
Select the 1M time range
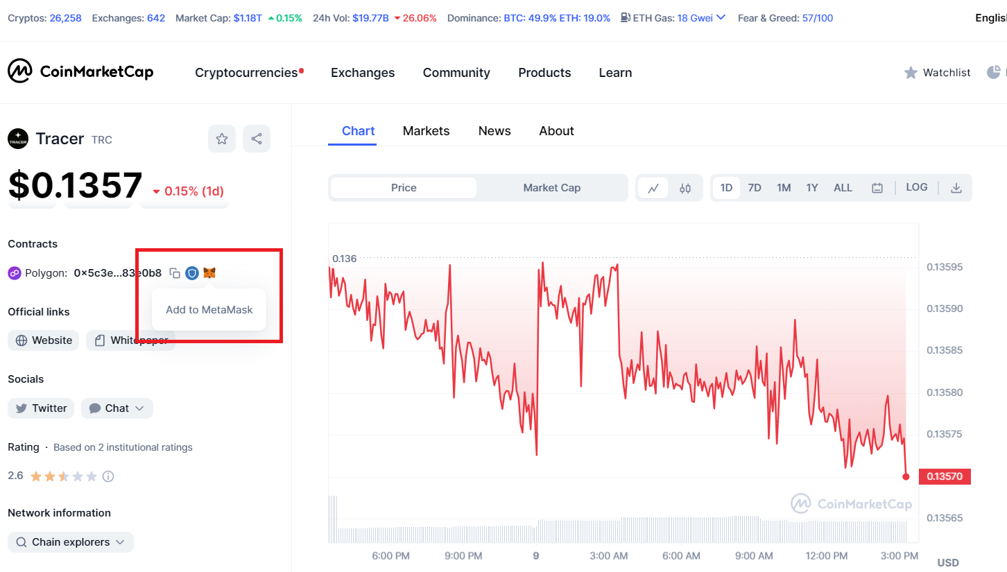tap(784, 188)
